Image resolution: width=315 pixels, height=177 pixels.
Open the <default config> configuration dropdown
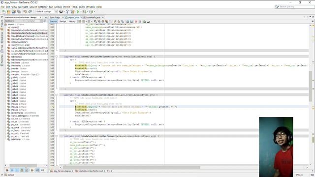pos(46,12)
